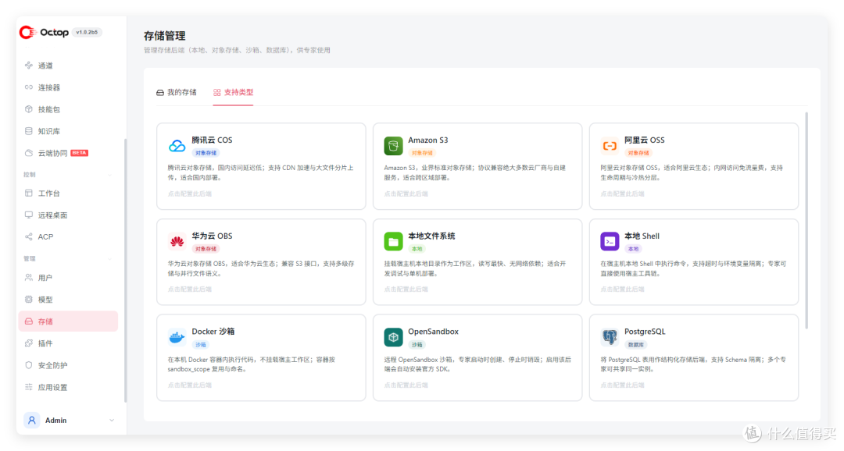844x451 pixels.
Task: Click the 存储 drive icon in sidebar
Action: pos(29,321)
